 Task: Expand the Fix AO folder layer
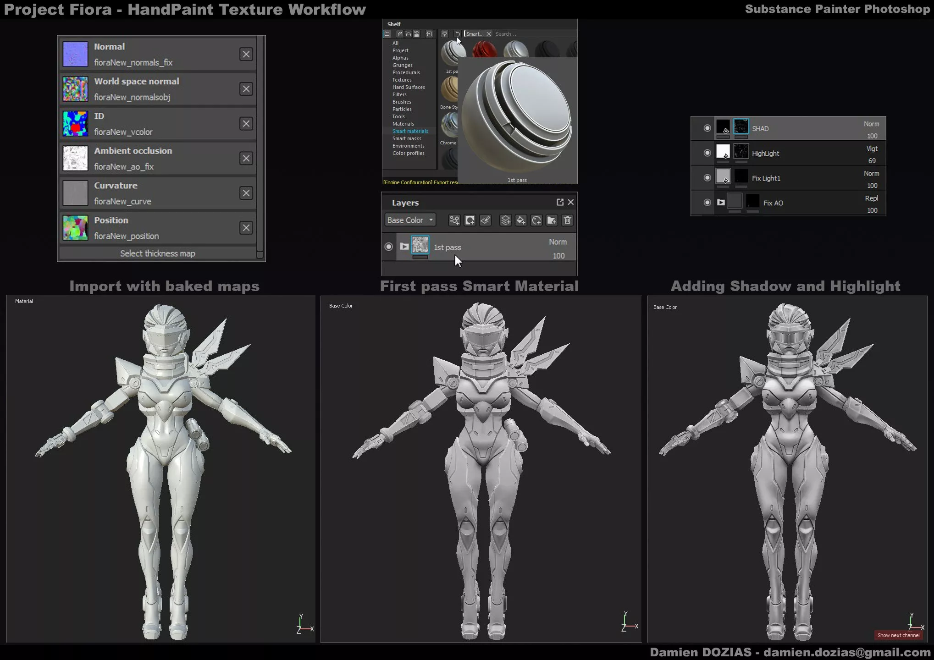(721, 202)
